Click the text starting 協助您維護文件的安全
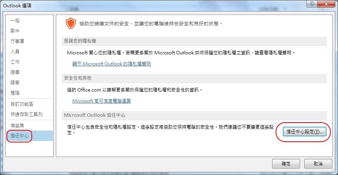 coord(151,23)
